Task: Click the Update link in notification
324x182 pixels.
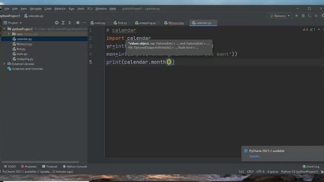Action: 255,156
